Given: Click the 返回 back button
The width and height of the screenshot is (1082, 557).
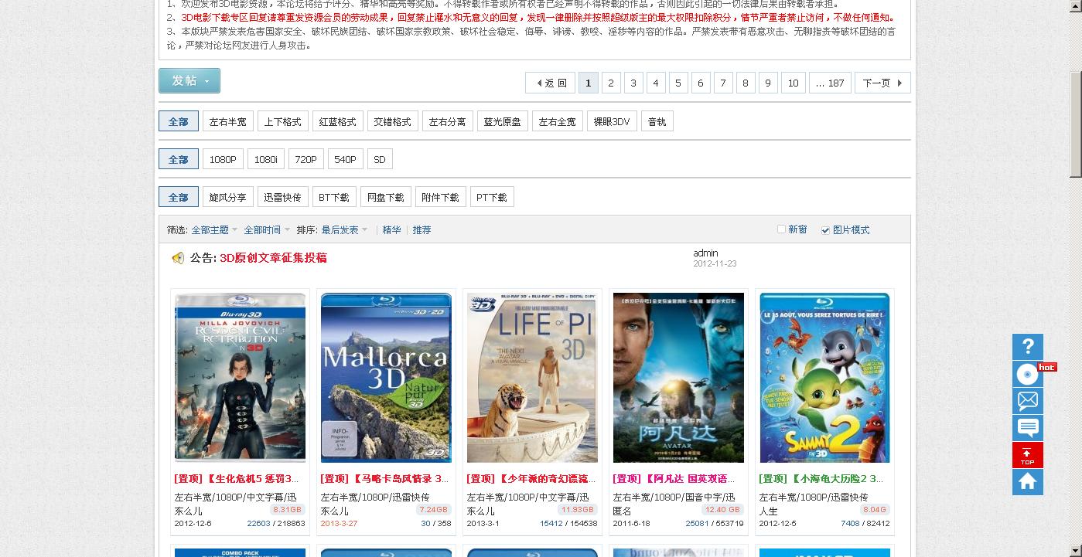Looking at the screenshot, I should [551, 83].
